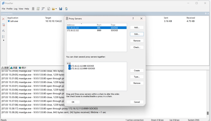Viewport: 211px width, 121px height.
Task: Open the Log menu
Action: coord(16,9)
